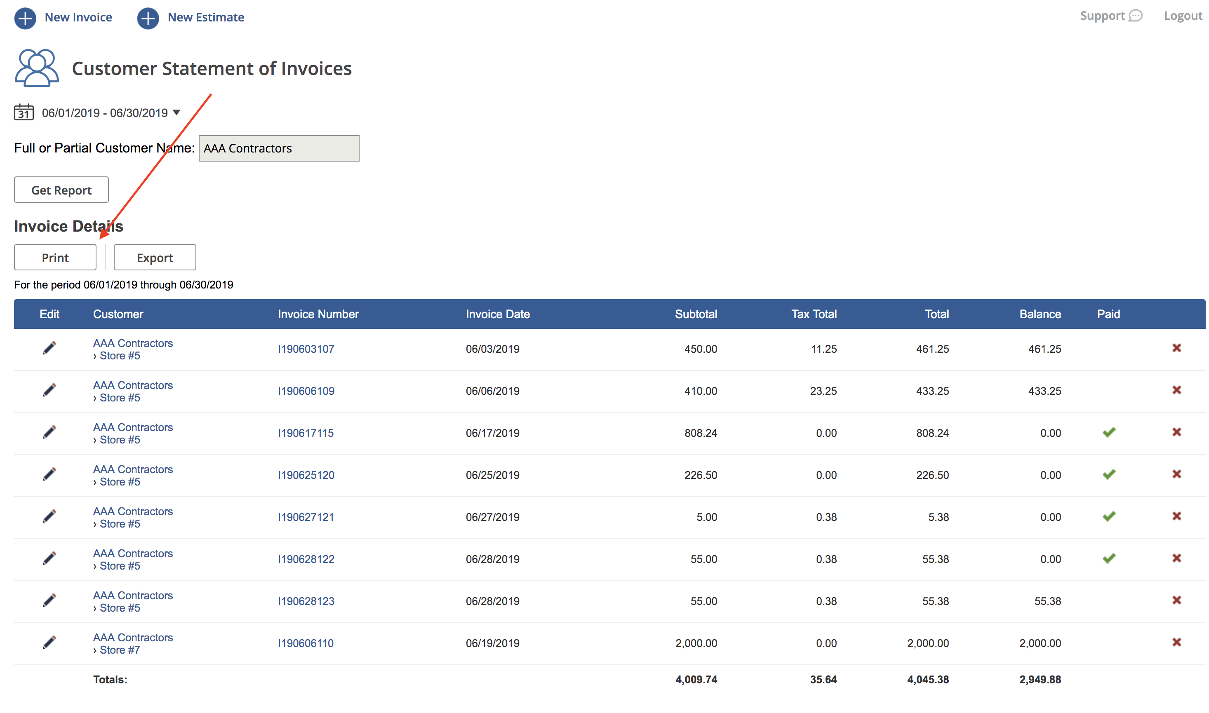1209x713 pixels.
Task: Click the customer name input field
Action: [x=278, y=148]
